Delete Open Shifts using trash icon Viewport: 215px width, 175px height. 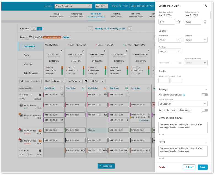pyautogui.click(x=40, y=95)
